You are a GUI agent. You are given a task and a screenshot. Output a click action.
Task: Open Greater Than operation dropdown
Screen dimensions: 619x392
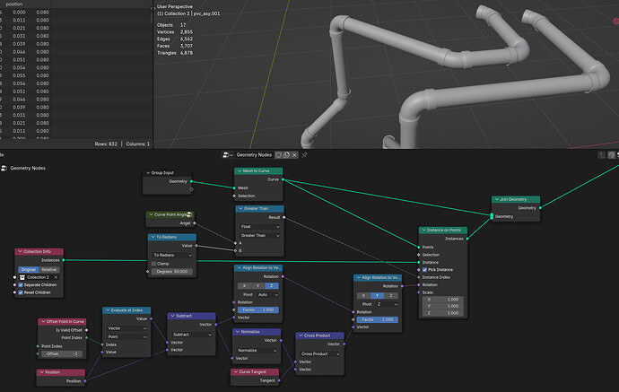click(260, 236)
